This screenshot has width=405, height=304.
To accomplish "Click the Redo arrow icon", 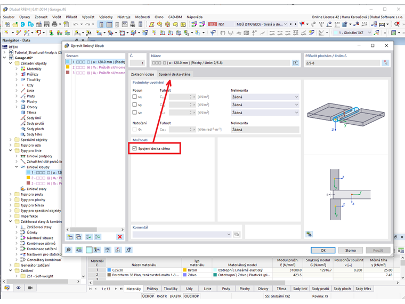I will tap(87, 25).
